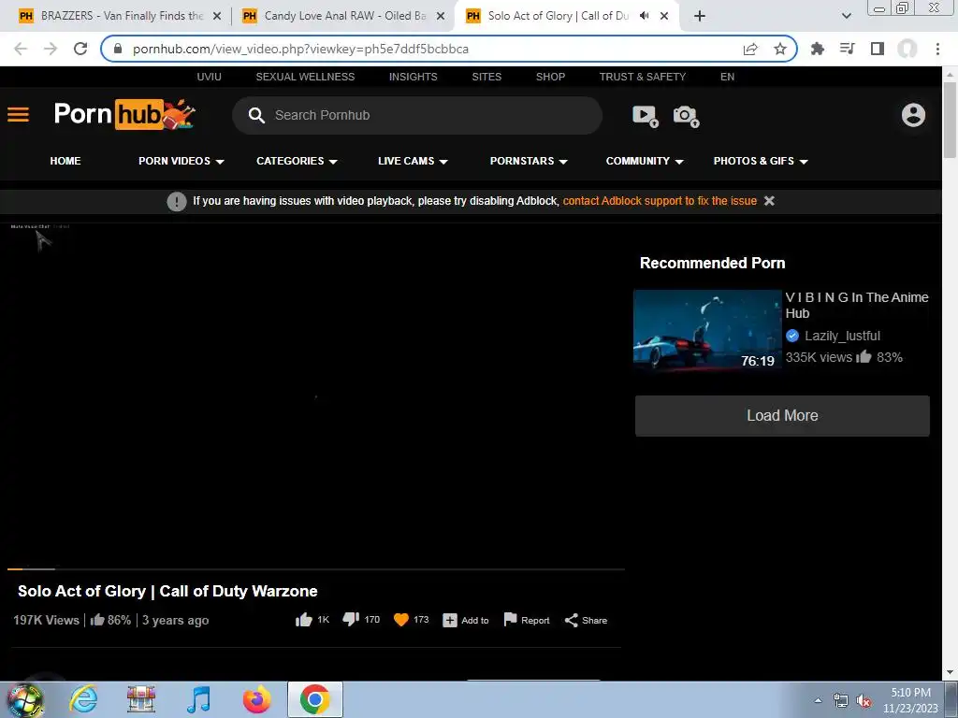Open the user account avatar icon
The width and height of the screenshot is (958, 718).
tap(913, 115)
